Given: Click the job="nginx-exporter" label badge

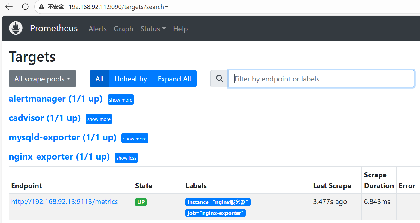Looking at the screenshot, I should [x=215, y=213].
